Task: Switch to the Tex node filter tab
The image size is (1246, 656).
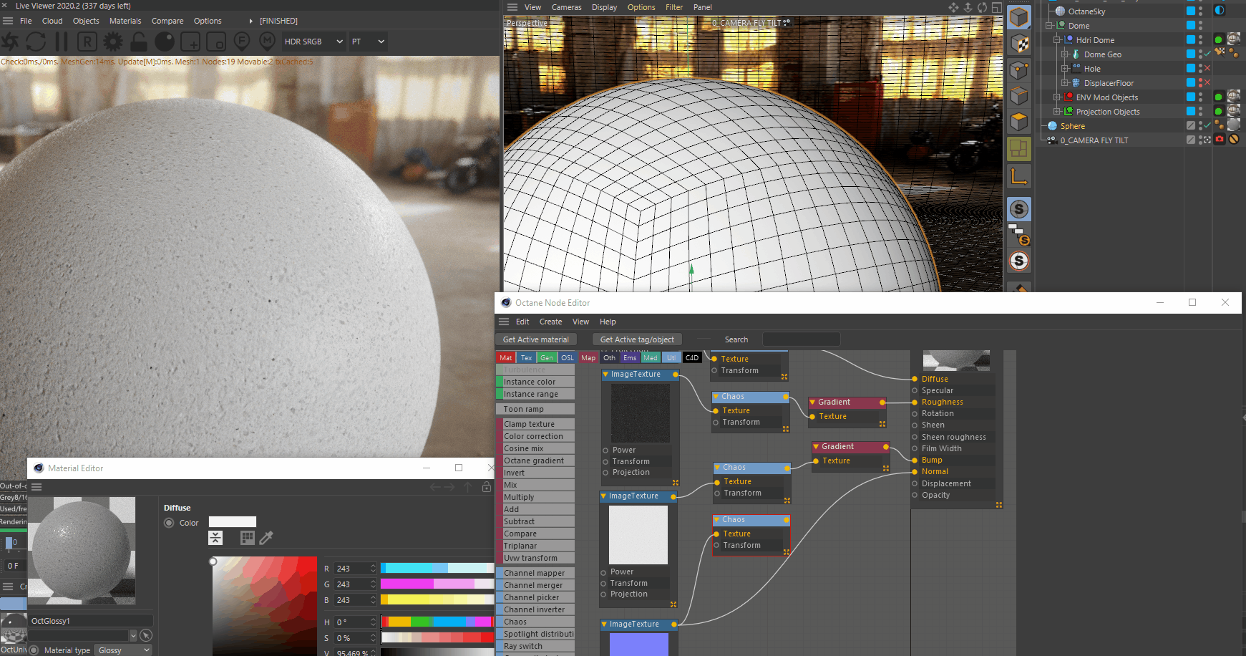Action: click(x=526, y=357)
